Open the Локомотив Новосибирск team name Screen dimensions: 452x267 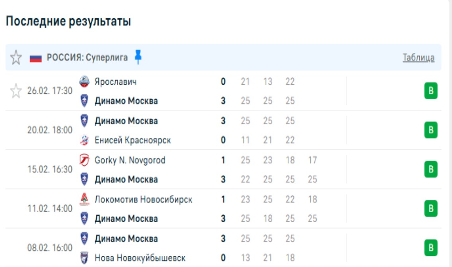tap(143, 199)
